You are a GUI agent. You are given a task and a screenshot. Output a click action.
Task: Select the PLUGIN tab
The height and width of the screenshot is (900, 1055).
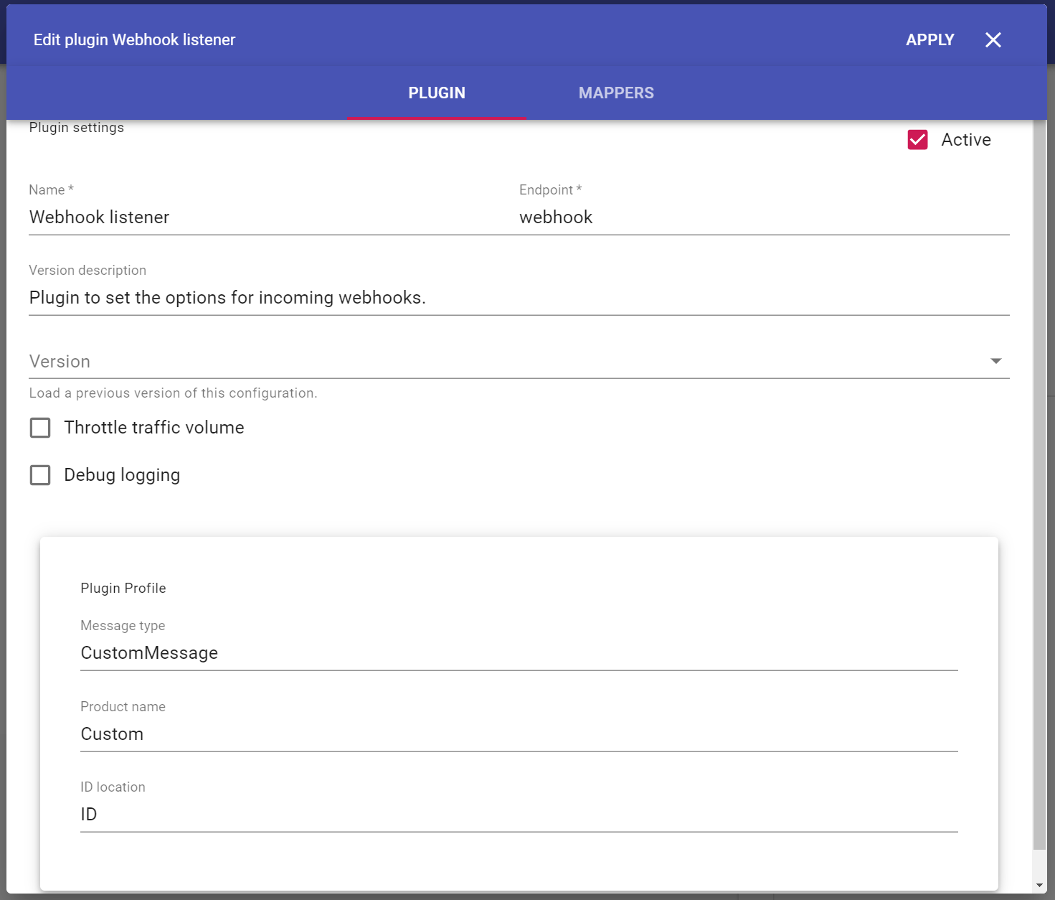click(x=437, y=93)
